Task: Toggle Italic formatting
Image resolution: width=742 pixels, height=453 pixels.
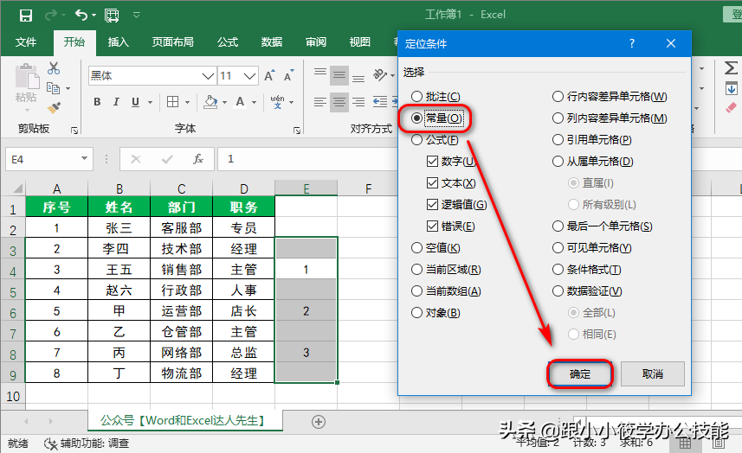Action: (x=116, y=101)
